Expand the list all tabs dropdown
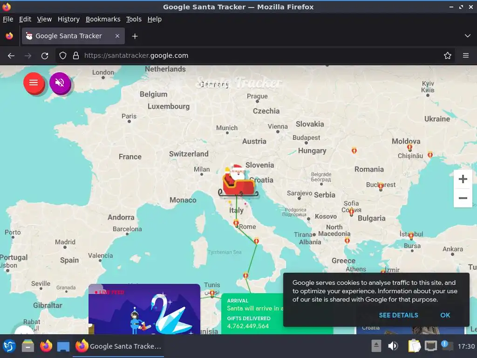The width and height of the screenshot is (477, 358). (468, 36)
